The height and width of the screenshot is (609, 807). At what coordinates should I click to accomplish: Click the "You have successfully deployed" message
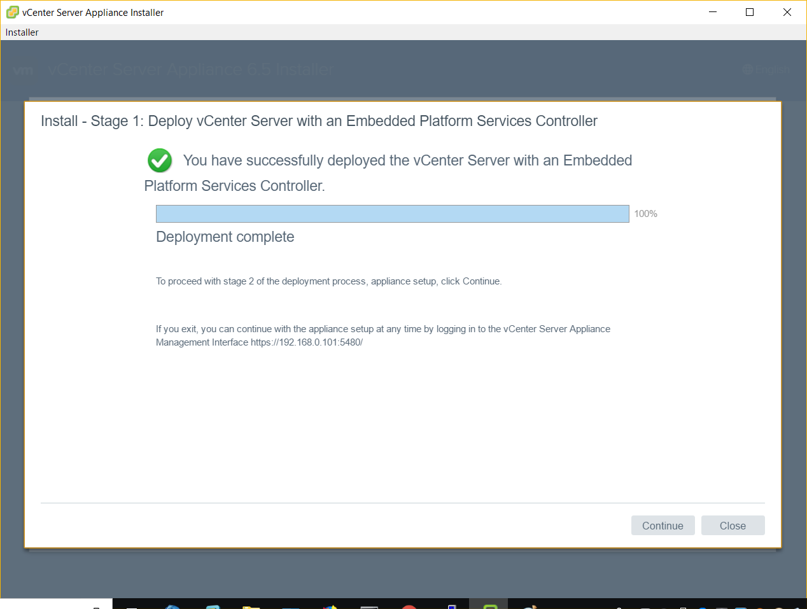(x=388, y=173)
